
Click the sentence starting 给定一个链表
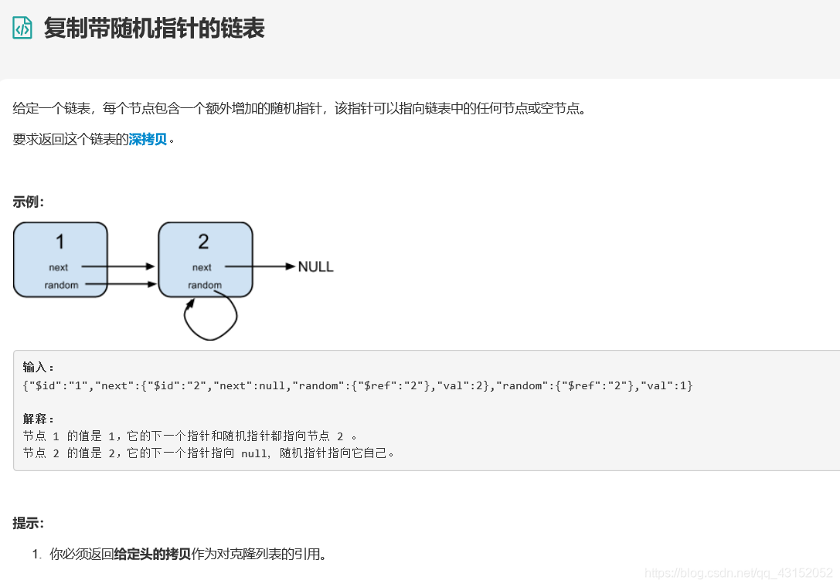(301, 108)
